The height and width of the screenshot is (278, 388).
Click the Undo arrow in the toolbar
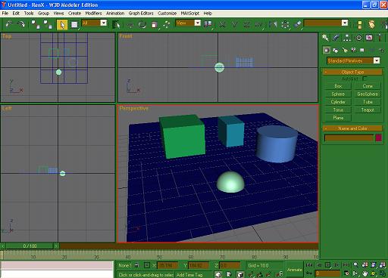9,24
